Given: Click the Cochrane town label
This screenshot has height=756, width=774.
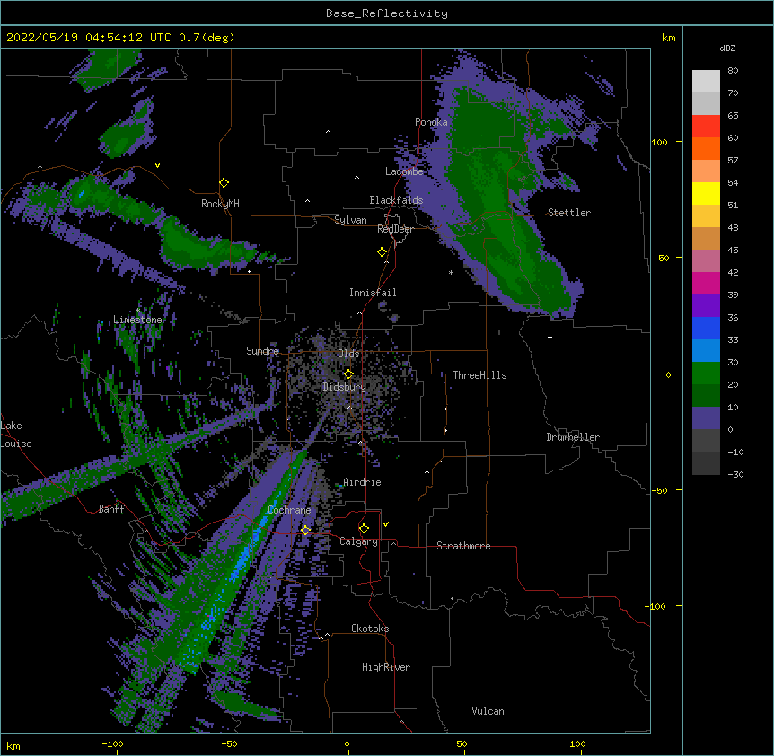Looking at the screenshot, I should [x=289, y=510].
